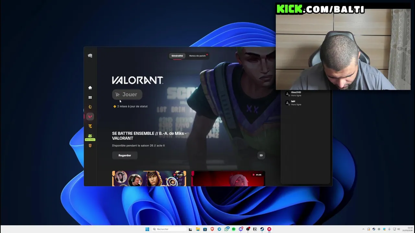The image size is (415, 233).
Task: Open Steam from the taskbar
Action: tap(262, 229)
